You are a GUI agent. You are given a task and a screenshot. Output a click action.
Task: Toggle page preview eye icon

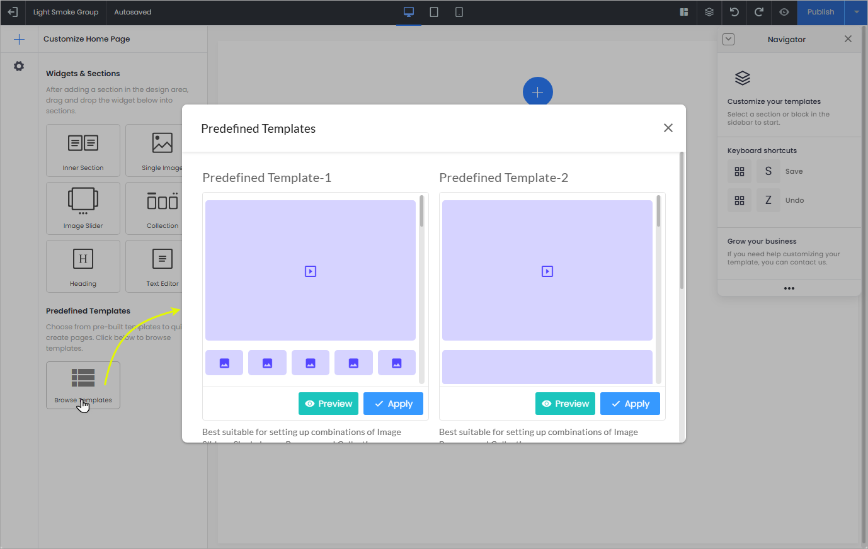[x=784, y=12]
